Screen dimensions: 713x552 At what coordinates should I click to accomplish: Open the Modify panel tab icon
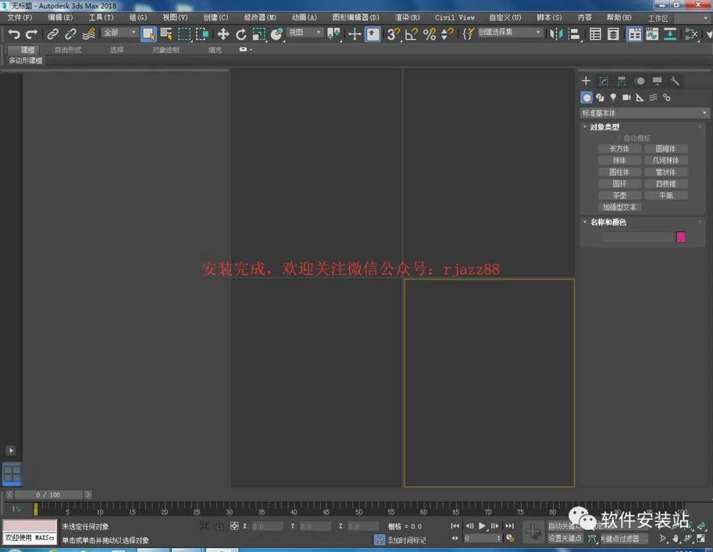point(604,81)
